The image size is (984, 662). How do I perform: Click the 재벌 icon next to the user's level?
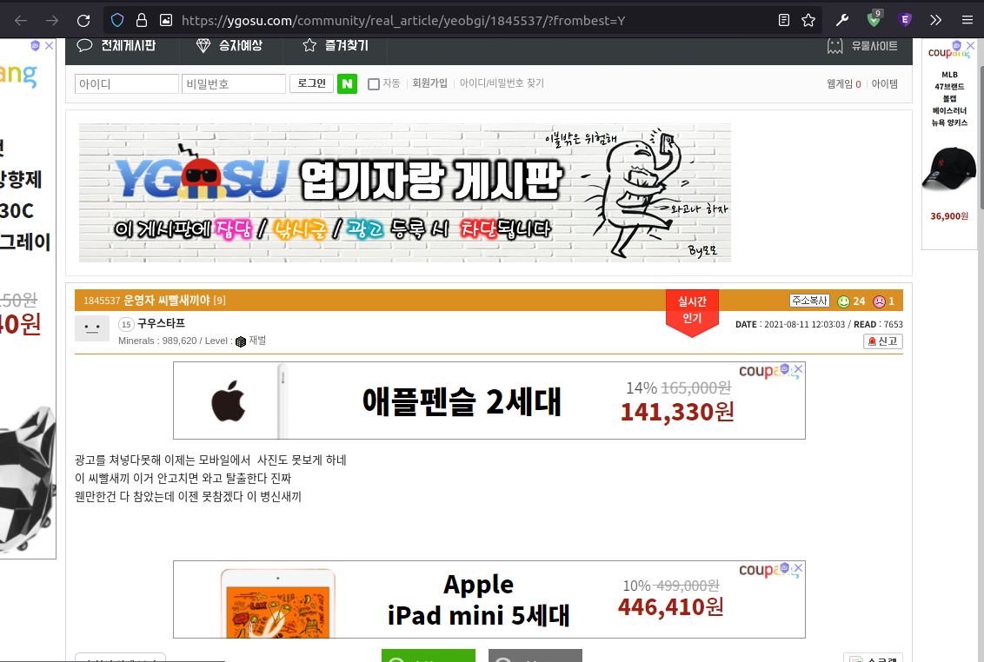tap(241, 341)
